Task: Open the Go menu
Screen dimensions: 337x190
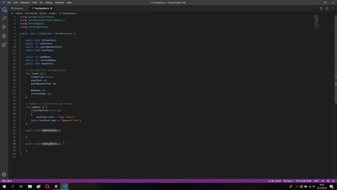Action: pos(41,3)
